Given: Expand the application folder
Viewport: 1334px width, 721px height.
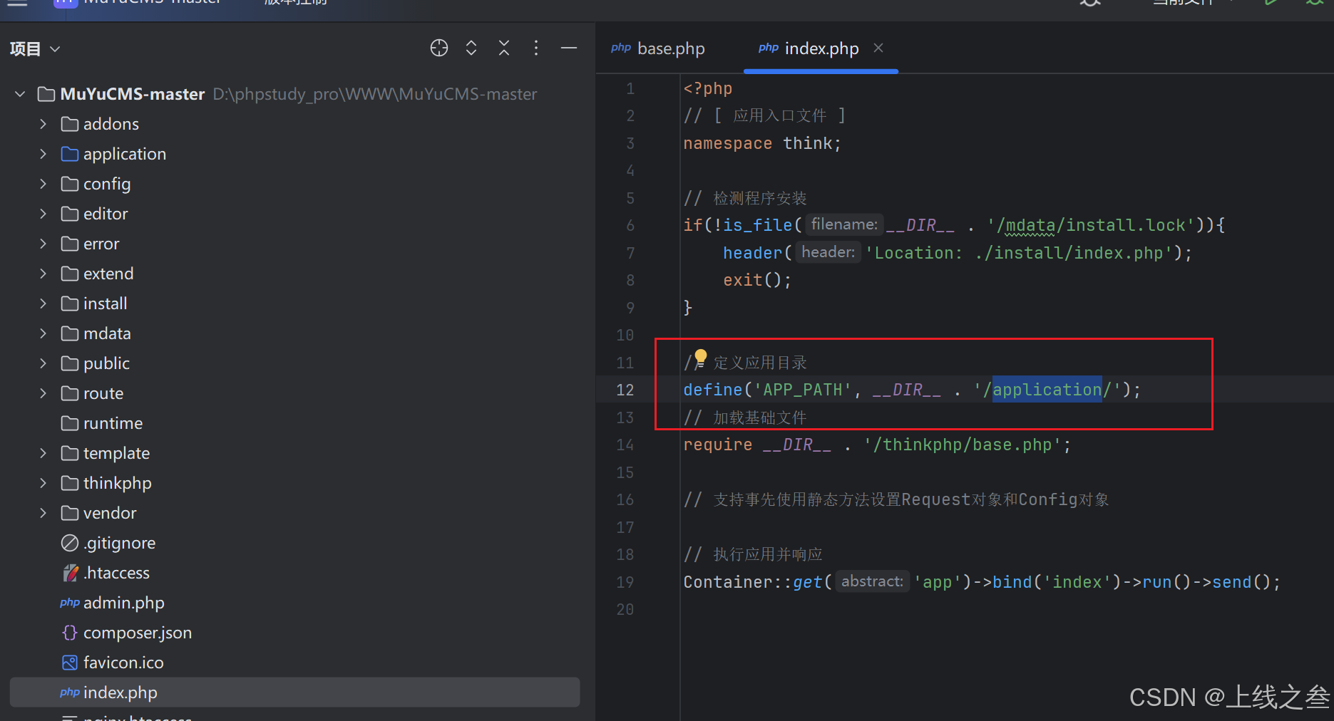Looking at the screenshot, I should coord(43,154).
